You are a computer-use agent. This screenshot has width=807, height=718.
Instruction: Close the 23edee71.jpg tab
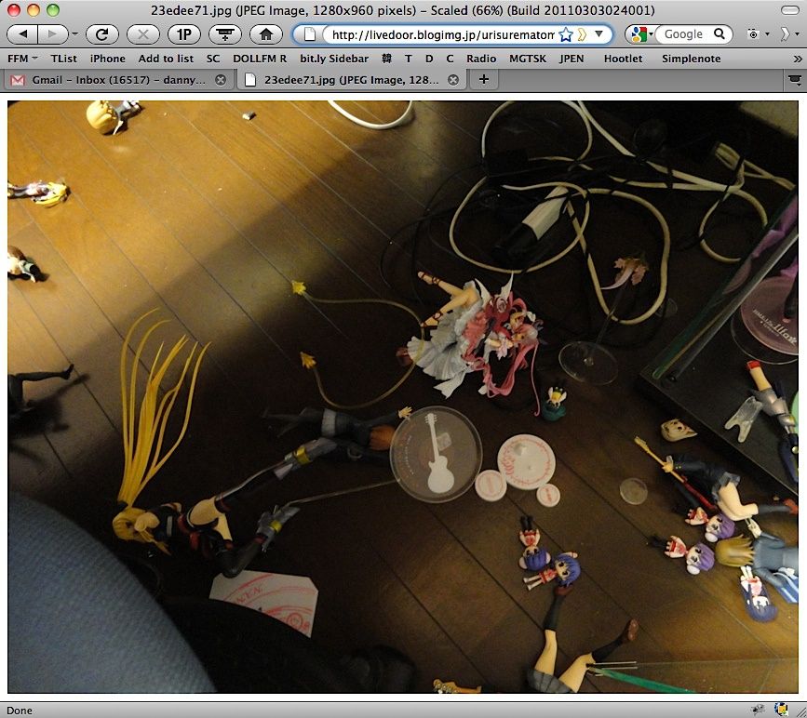coord(452,80)
